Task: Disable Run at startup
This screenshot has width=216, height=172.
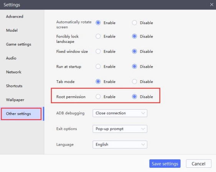Action: (134, 67)
